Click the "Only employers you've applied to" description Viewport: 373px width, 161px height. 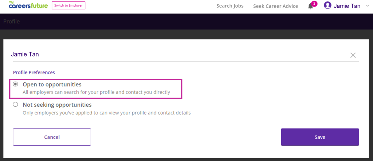click(x=106, y=113)
